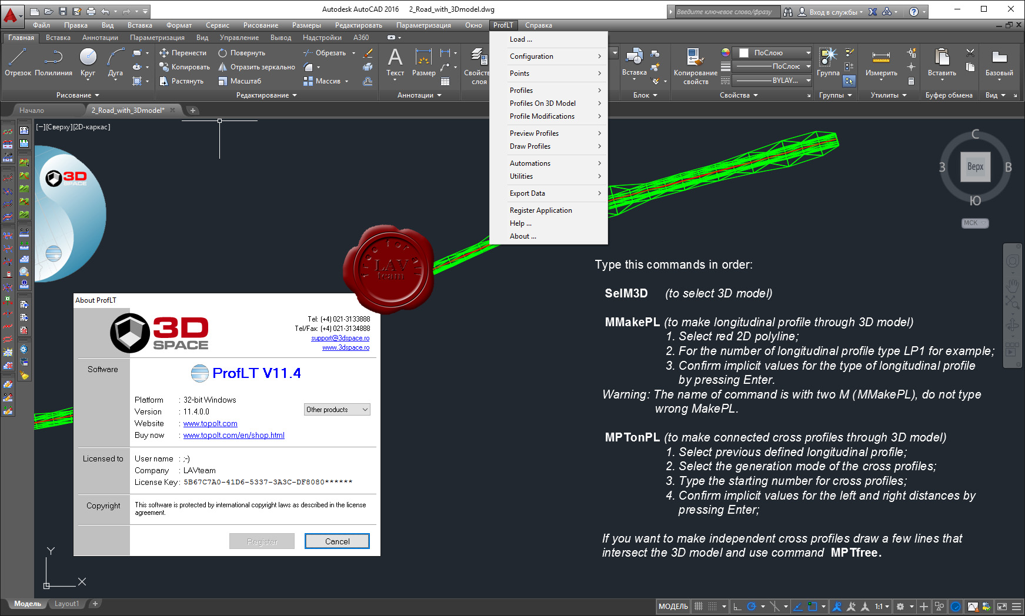Click the Перенести (move) tool
This screenshot has height=616, width=1025.
tap(183, 53)
